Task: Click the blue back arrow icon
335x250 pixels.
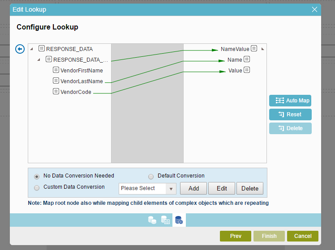Action: [20, 49]
